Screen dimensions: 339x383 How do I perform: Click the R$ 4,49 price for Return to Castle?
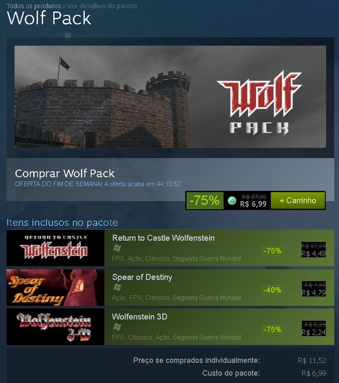(314, 254)
